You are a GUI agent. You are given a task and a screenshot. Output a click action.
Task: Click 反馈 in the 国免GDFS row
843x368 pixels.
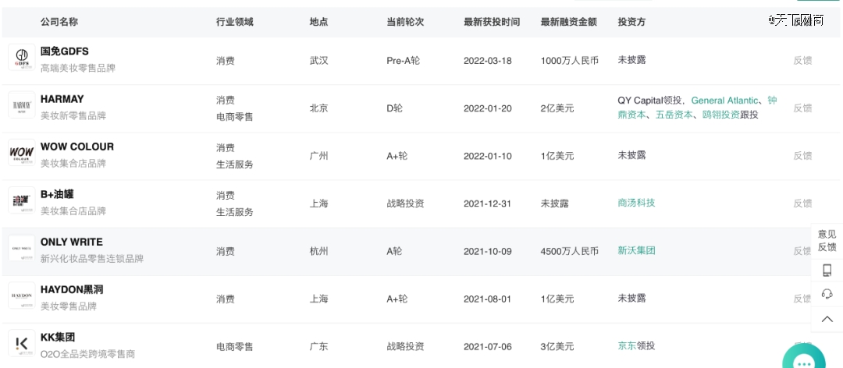coord(802,60)
